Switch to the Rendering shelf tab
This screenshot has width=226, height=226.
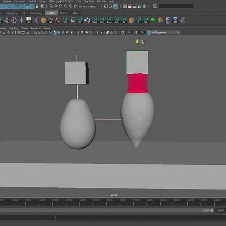(12, 13)
